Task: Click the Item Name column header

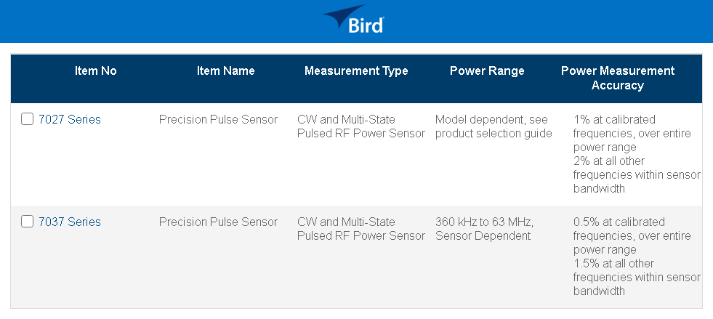Action: coord(225,71)
